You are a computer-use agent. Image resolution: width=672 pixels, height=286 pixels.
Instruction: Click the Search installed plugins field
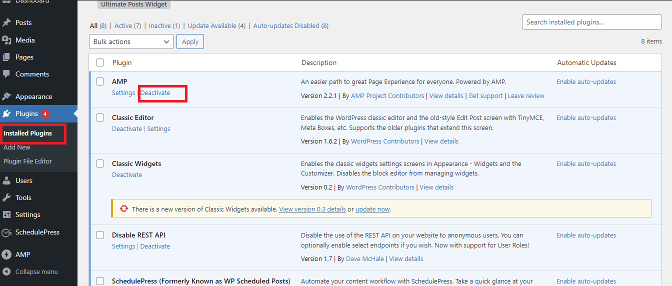tap(592, 22)
